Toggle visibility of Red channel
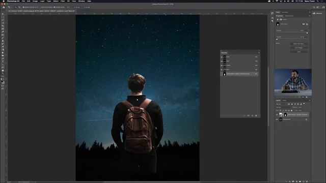 click(x=222, y=61)
